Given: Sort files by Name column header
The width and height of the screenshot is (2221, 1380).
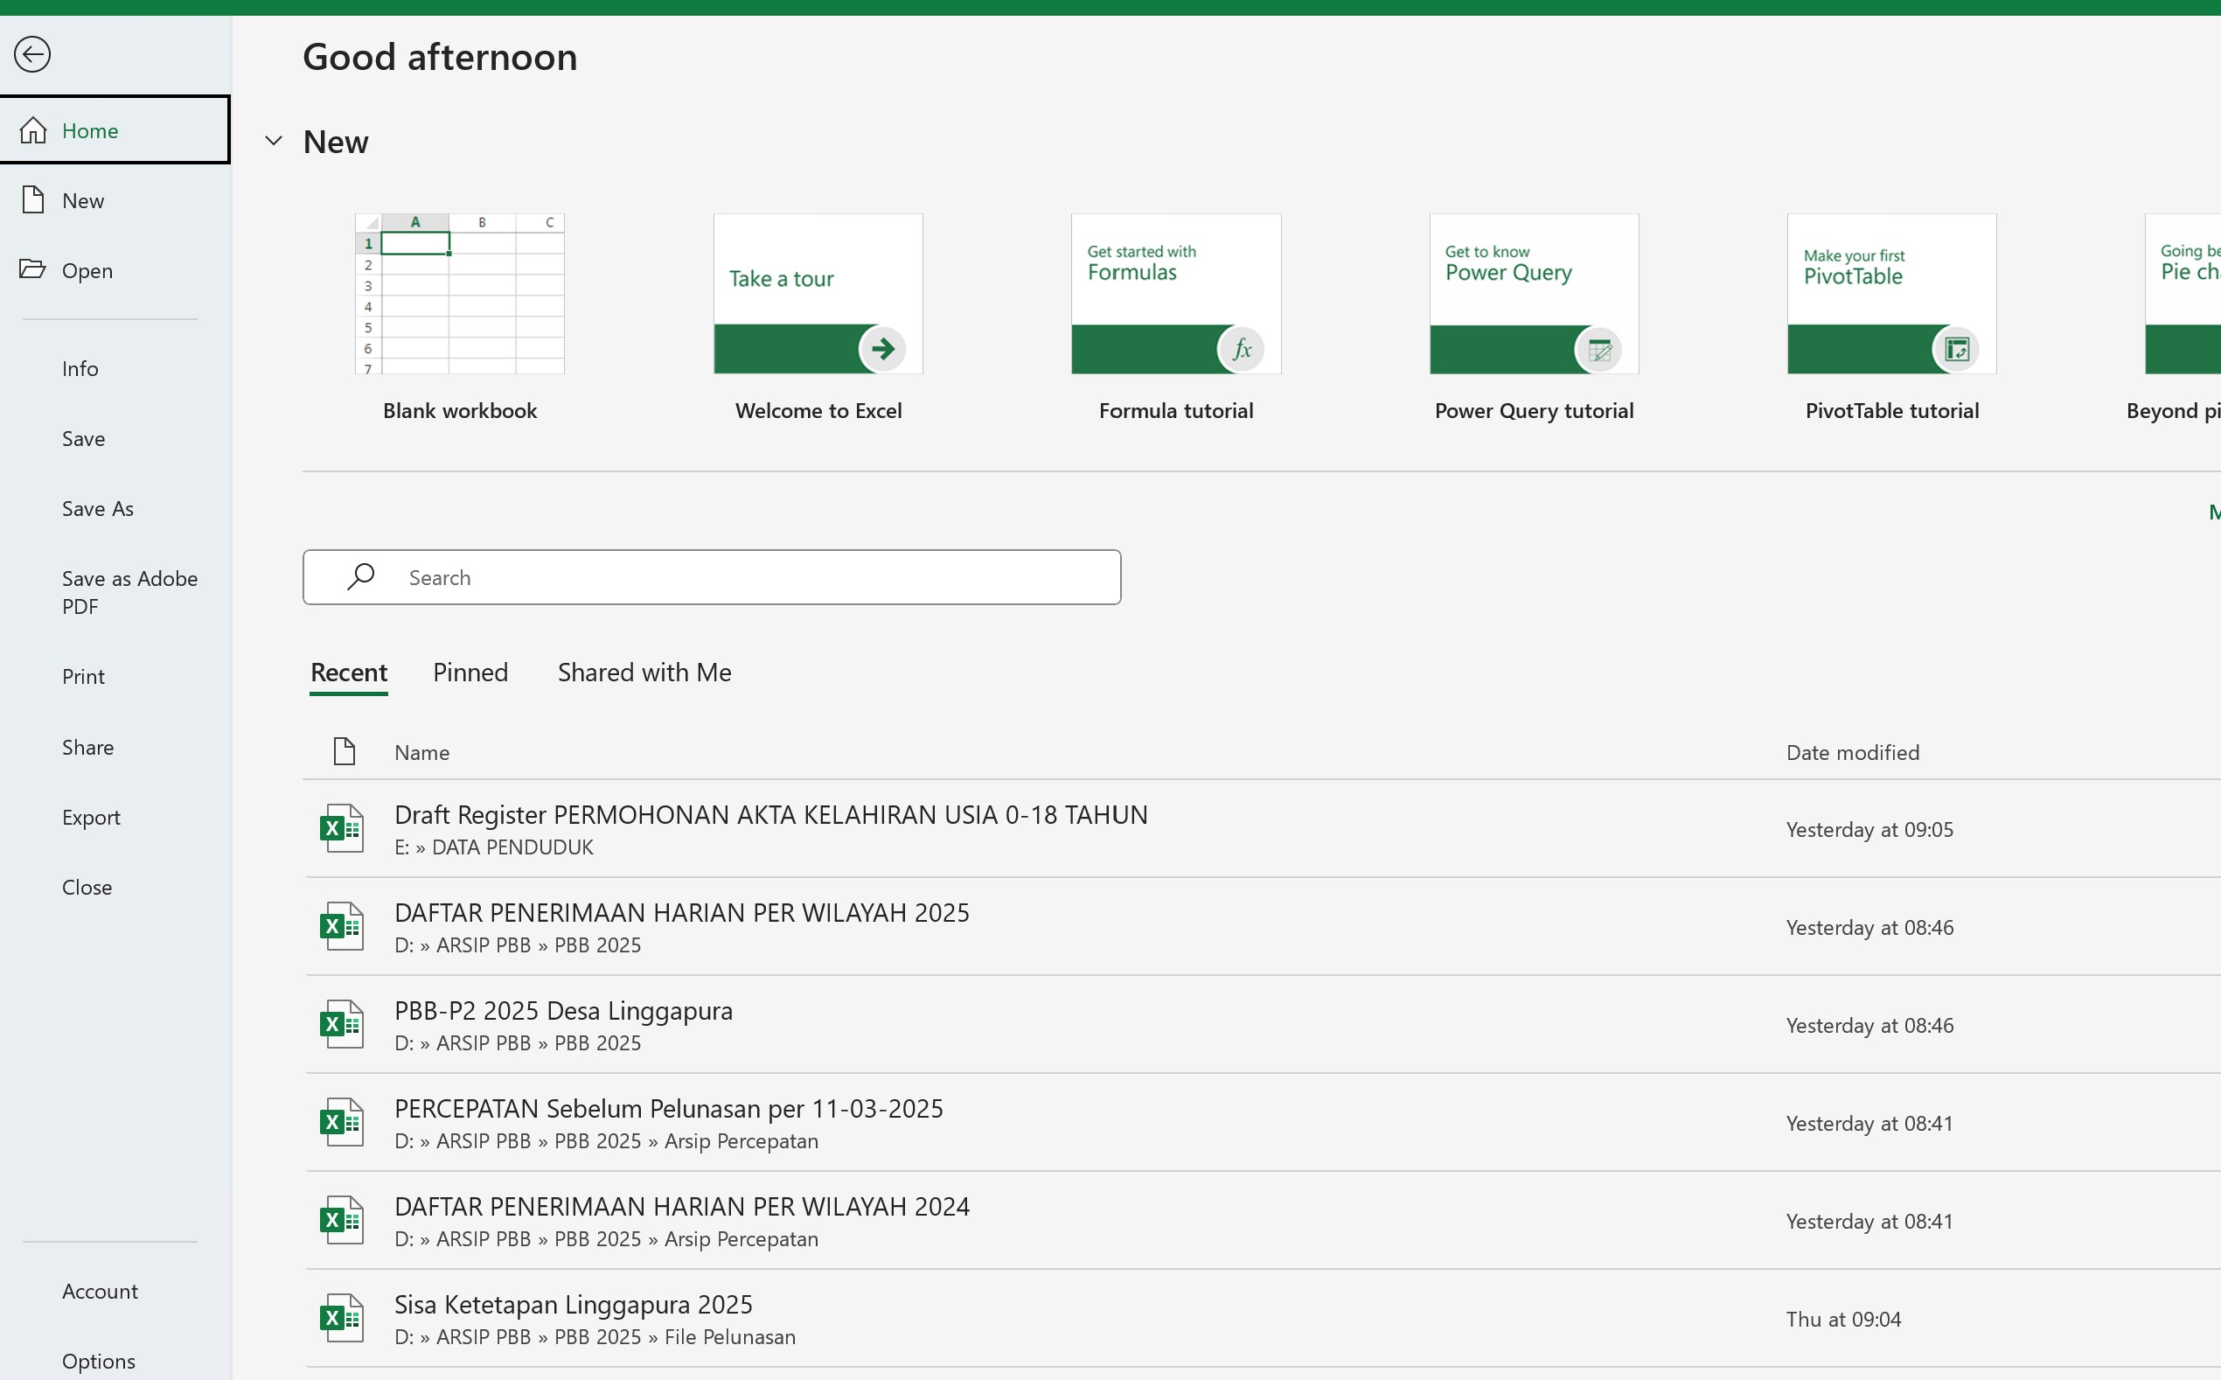Looking at the screenshot, I should click(421, 753).
